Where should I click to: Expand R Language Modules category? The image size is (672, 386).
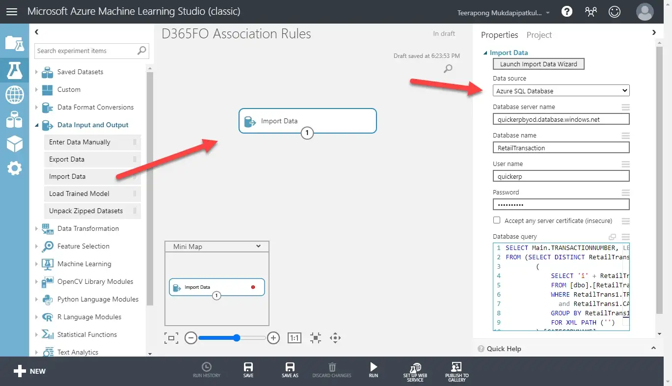[36, 317]
